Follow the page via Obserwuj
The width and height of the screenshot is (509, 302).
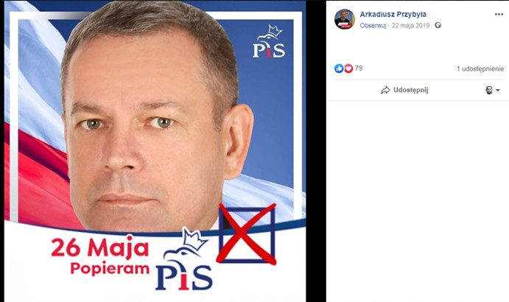pos(373,25)
